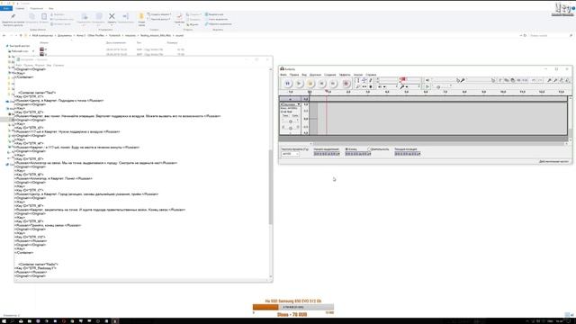Open the project rate combo box
Viewport: 576px width, 324px height.
click(x=290, y=154)
